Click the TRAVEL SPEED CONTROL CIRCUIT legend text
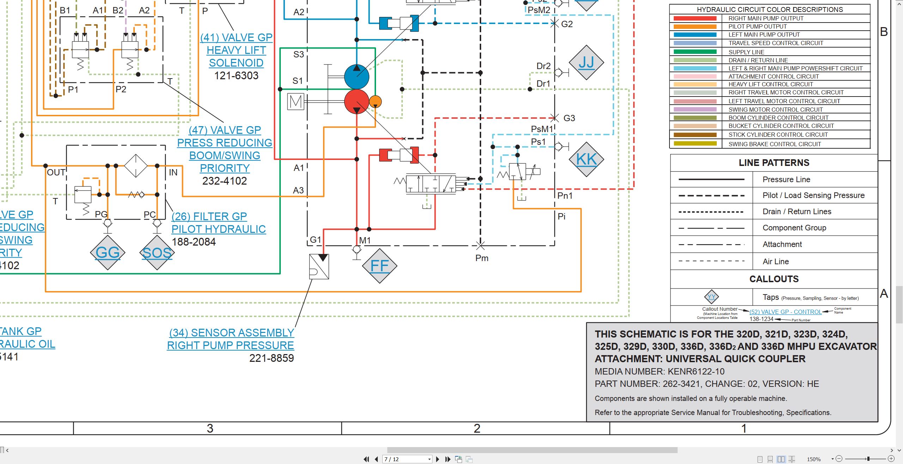903x464 pixels. point(776,43)
